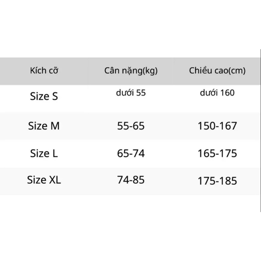Select the '55-65' weight value
The height and width of the screenshot is (261, 261).
coord(131,126)
